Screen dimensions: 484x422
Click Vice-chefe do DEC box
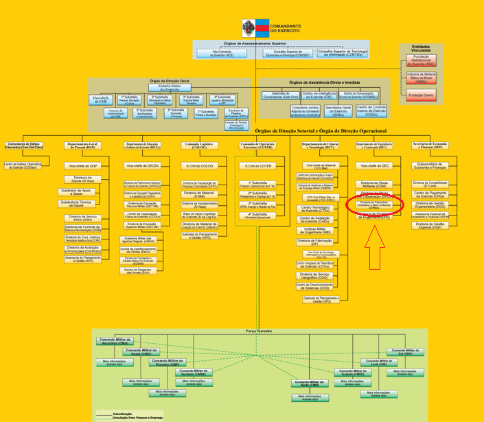[x=374, y=166]
